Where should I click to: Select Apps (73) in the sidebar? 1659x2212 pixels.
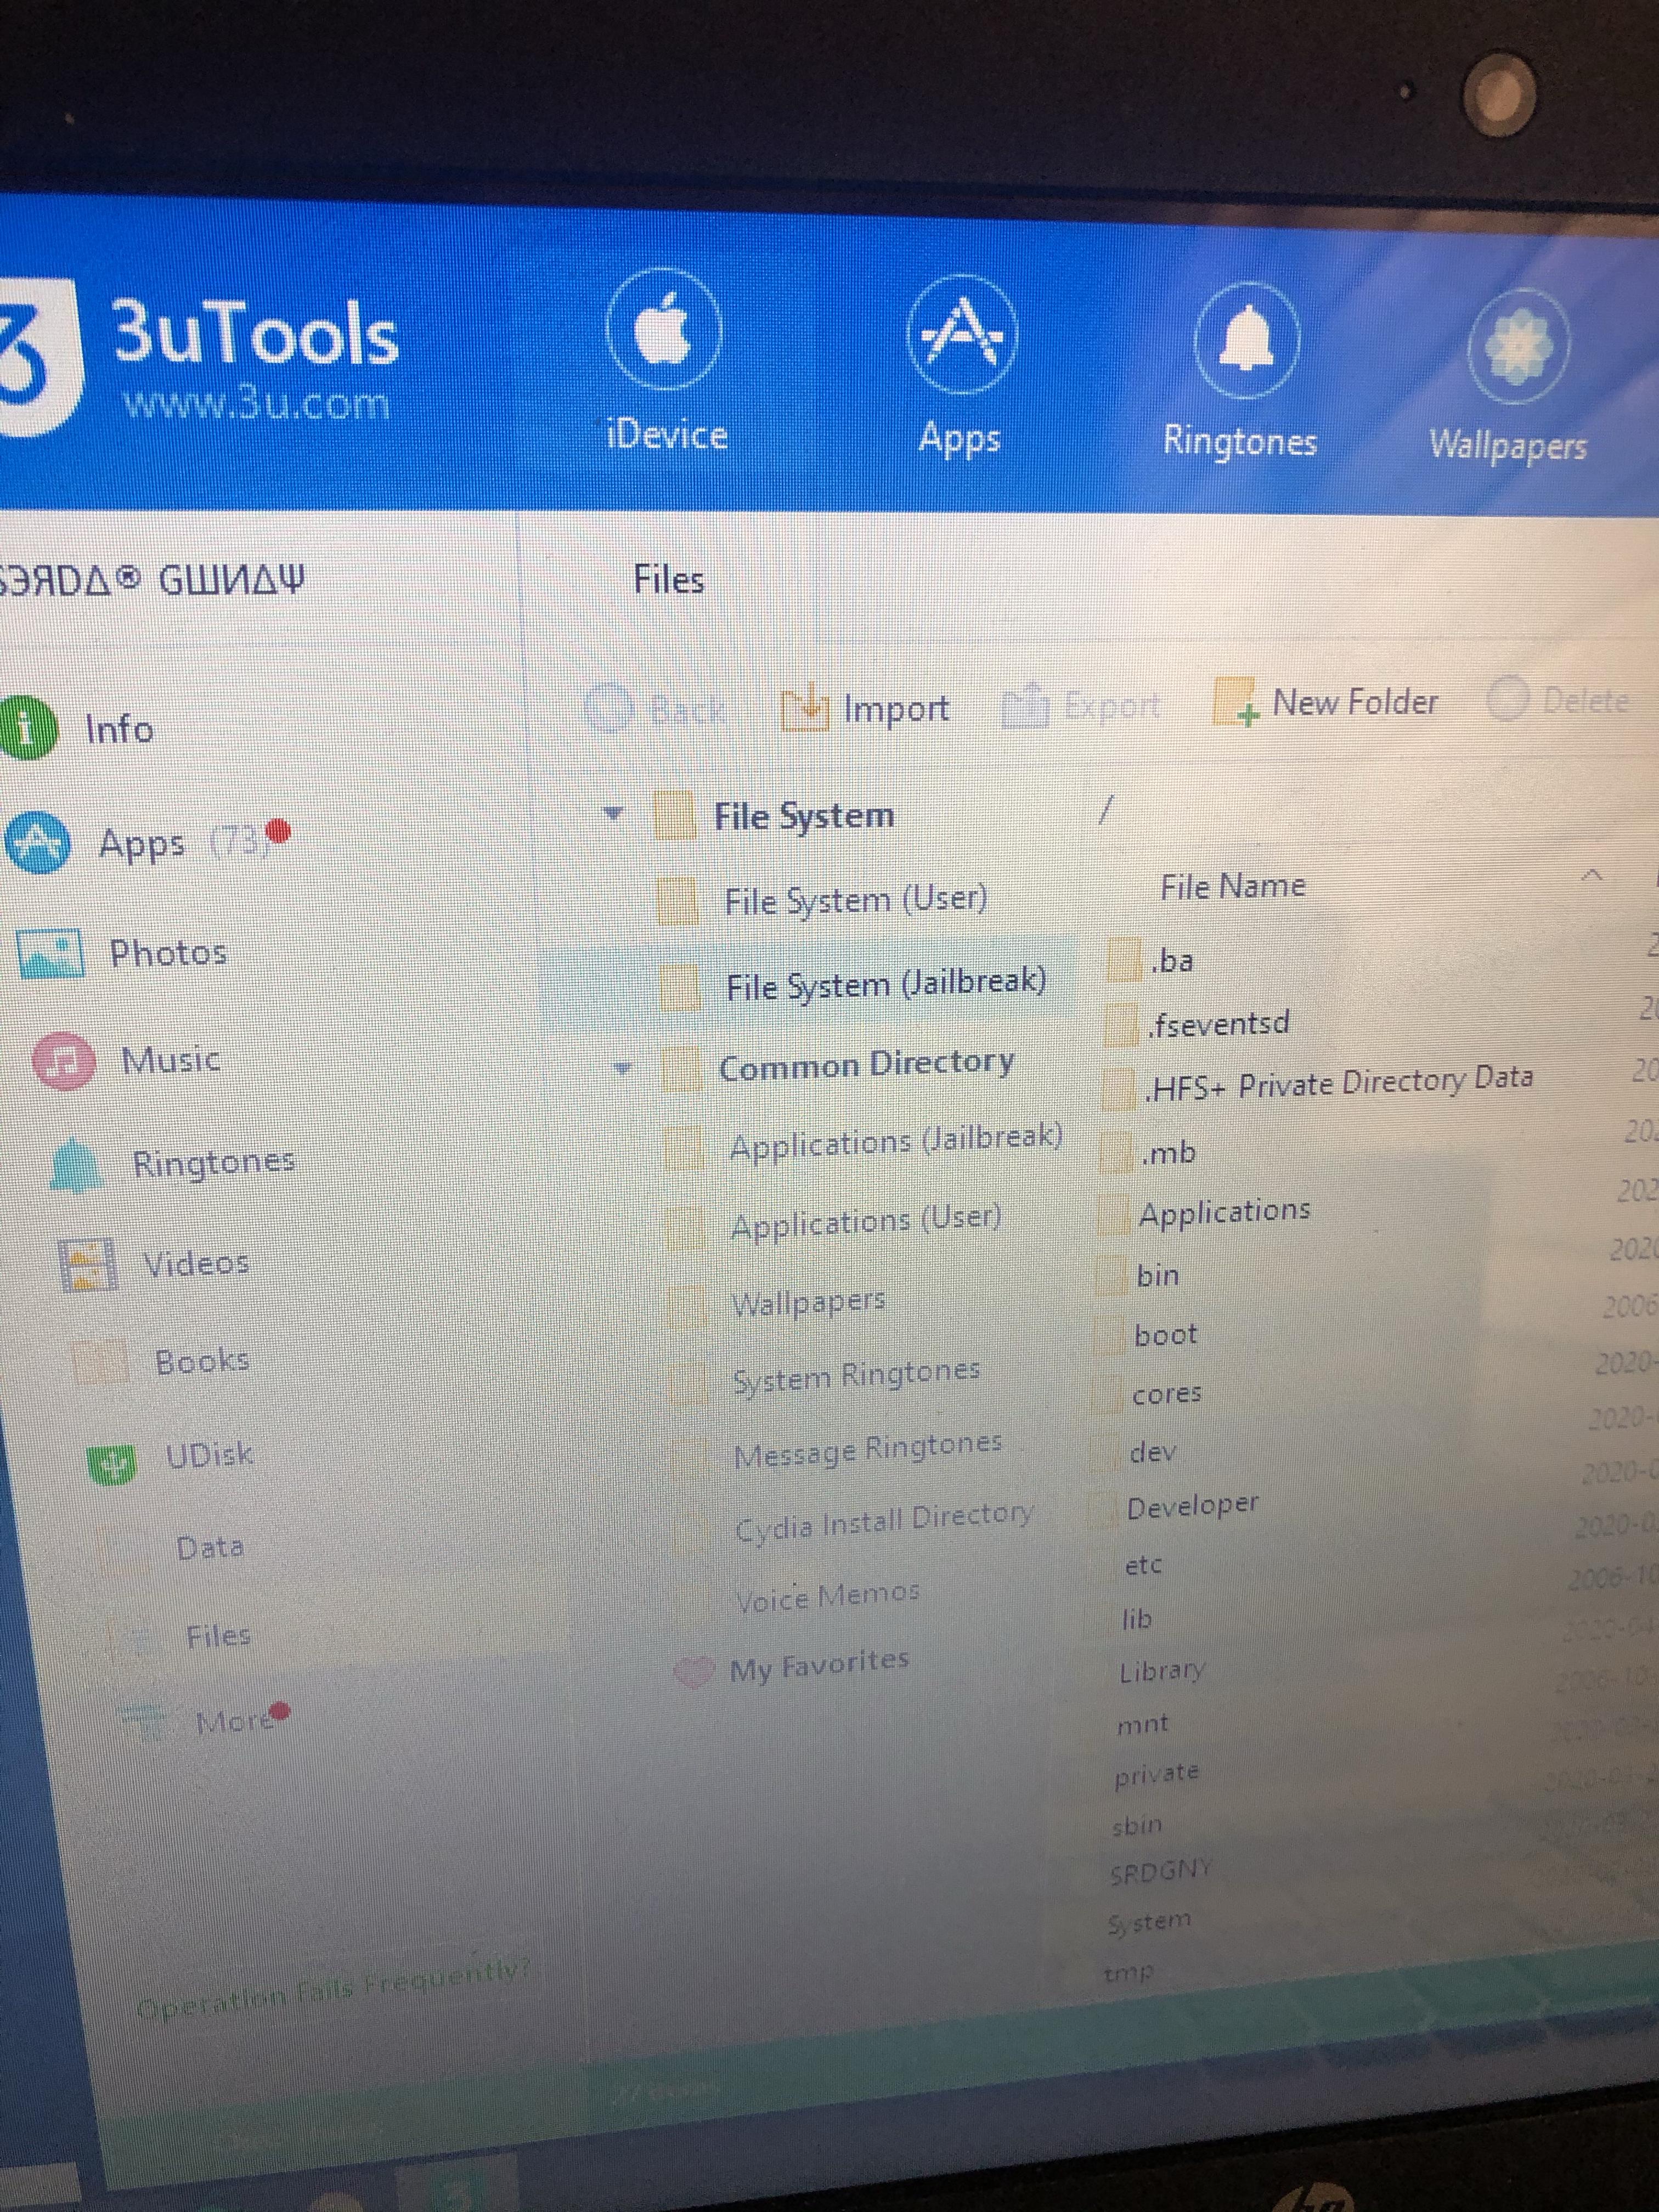pyautogui.click(x=147, y=842)
